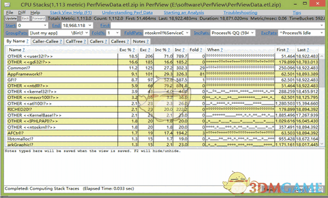
Task: Select the AppFramework!? row
Action: 163,74
